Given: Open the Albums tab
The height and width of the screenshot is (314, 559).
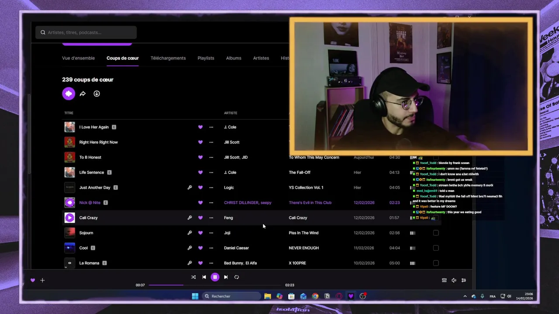Looking at the screenshot, I should tap(234, 58).
